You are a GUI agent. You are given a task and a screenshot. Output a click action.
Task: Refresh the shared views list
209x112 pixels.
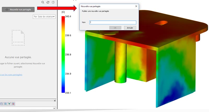tap(48, 2)
